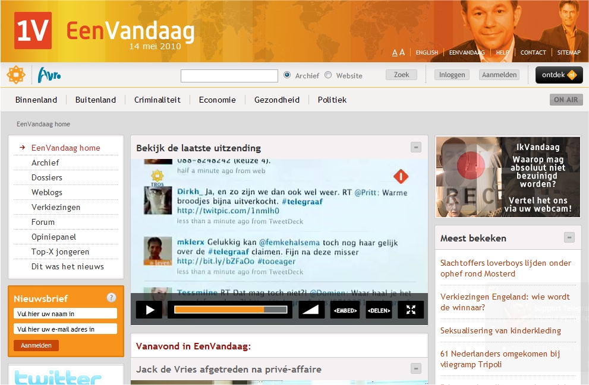Submit the newsletter Aanmelden button

tap(36, 345)
